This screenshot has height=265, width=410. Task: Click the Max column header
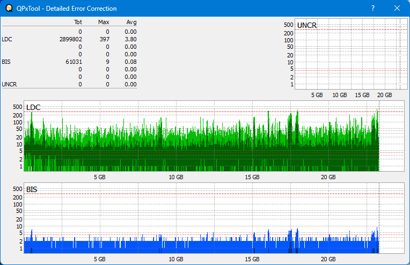pos(104,22)
